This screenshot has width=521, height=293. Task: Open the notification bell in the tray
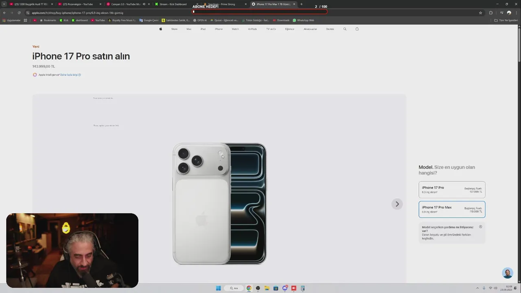point(515,288)
